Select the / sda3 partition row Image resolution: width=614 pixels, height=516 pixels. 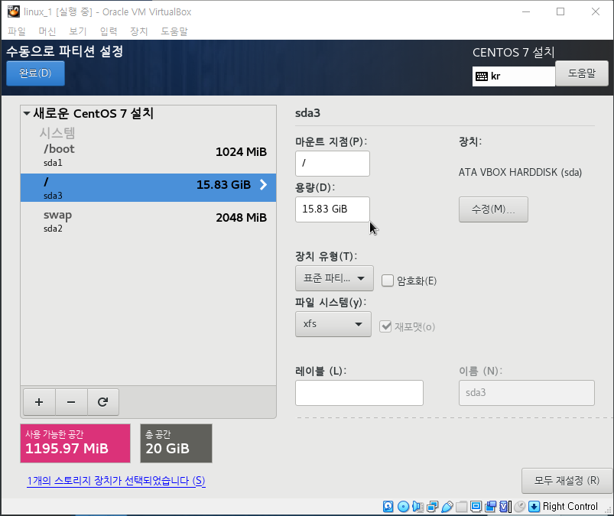(x=148, y=187)
